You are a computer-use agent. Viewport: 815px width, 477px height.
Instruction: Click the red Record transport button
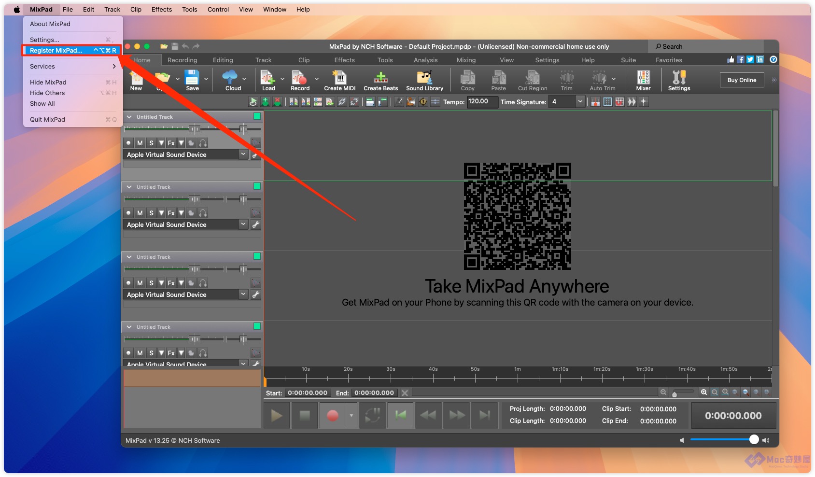[x=332, y=415]
